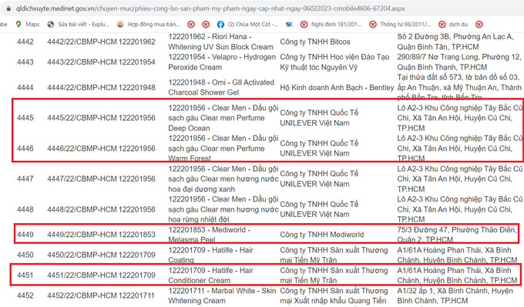Viewport: 524px width, 307px height.
Task: Click row number 4450
Action: pyautogui.click(x=25, y=255)
